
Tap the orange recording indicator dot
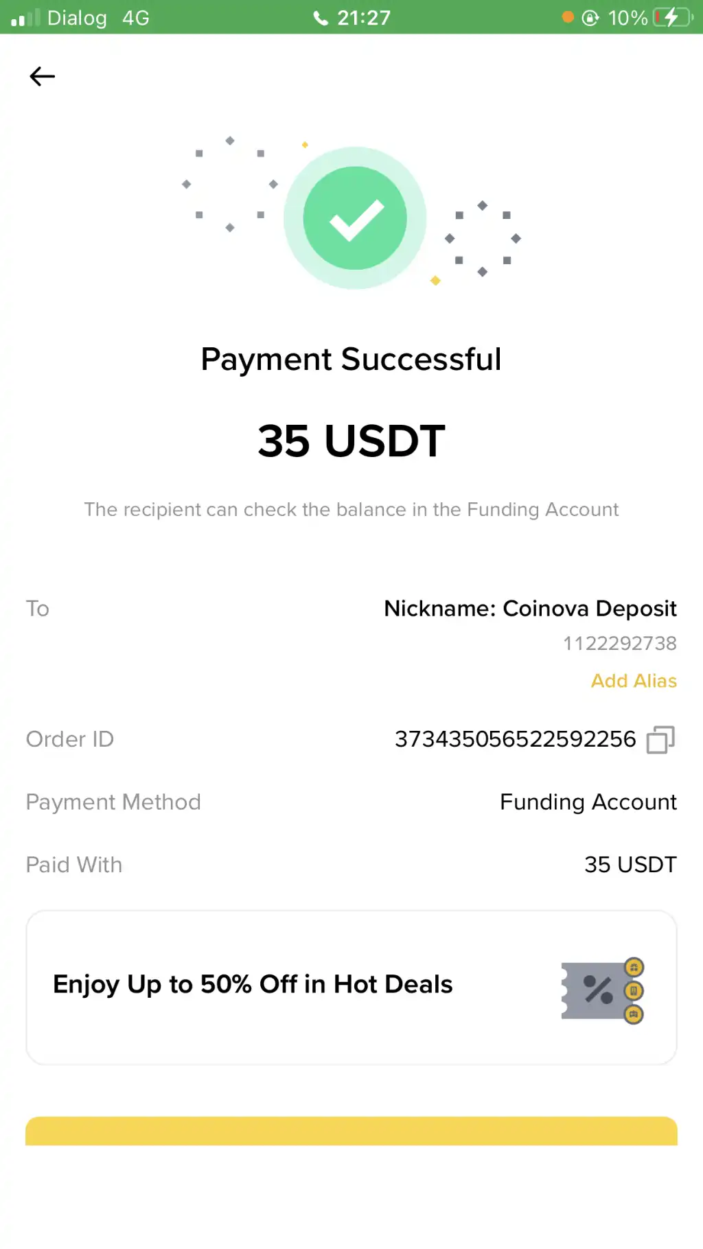click(x=568, y=17)
